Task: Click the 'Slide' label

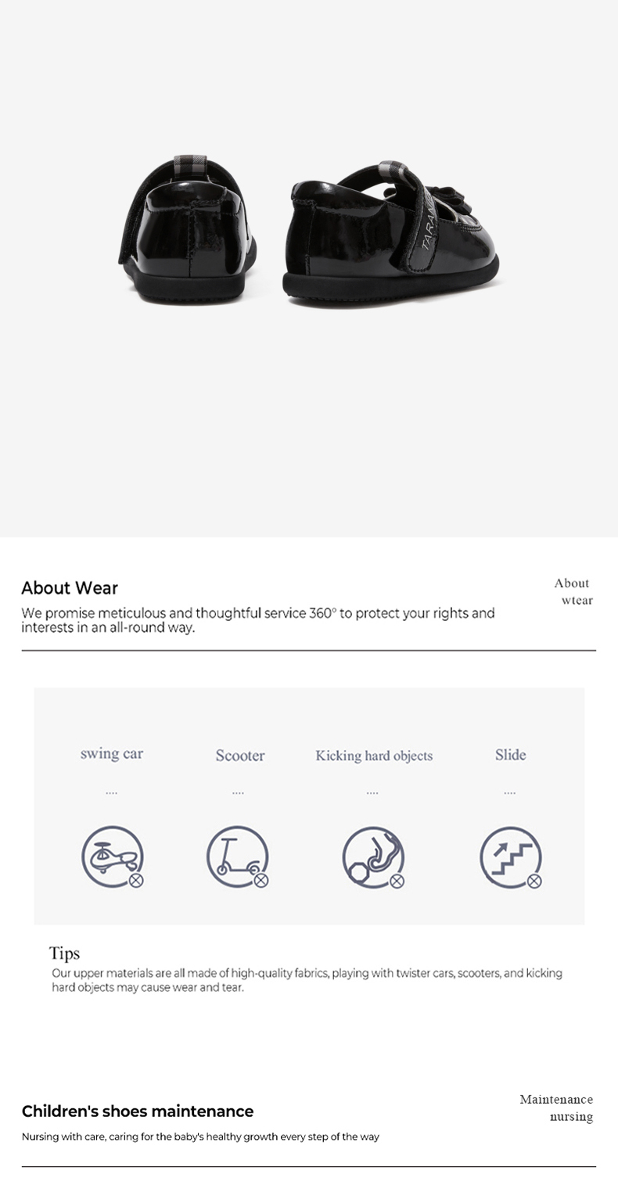Action: pyautogui.click(x=510, y=755)
